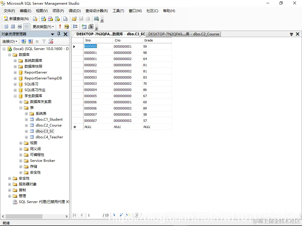The width and height of the screenshot is (302, 226).
Task: Open the File (文件) menu
Action: (x=9, y=11)
